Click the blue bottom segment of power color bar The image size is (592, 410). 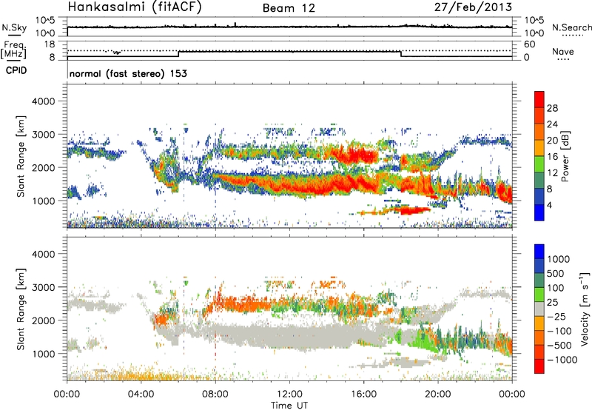[539, 213]
